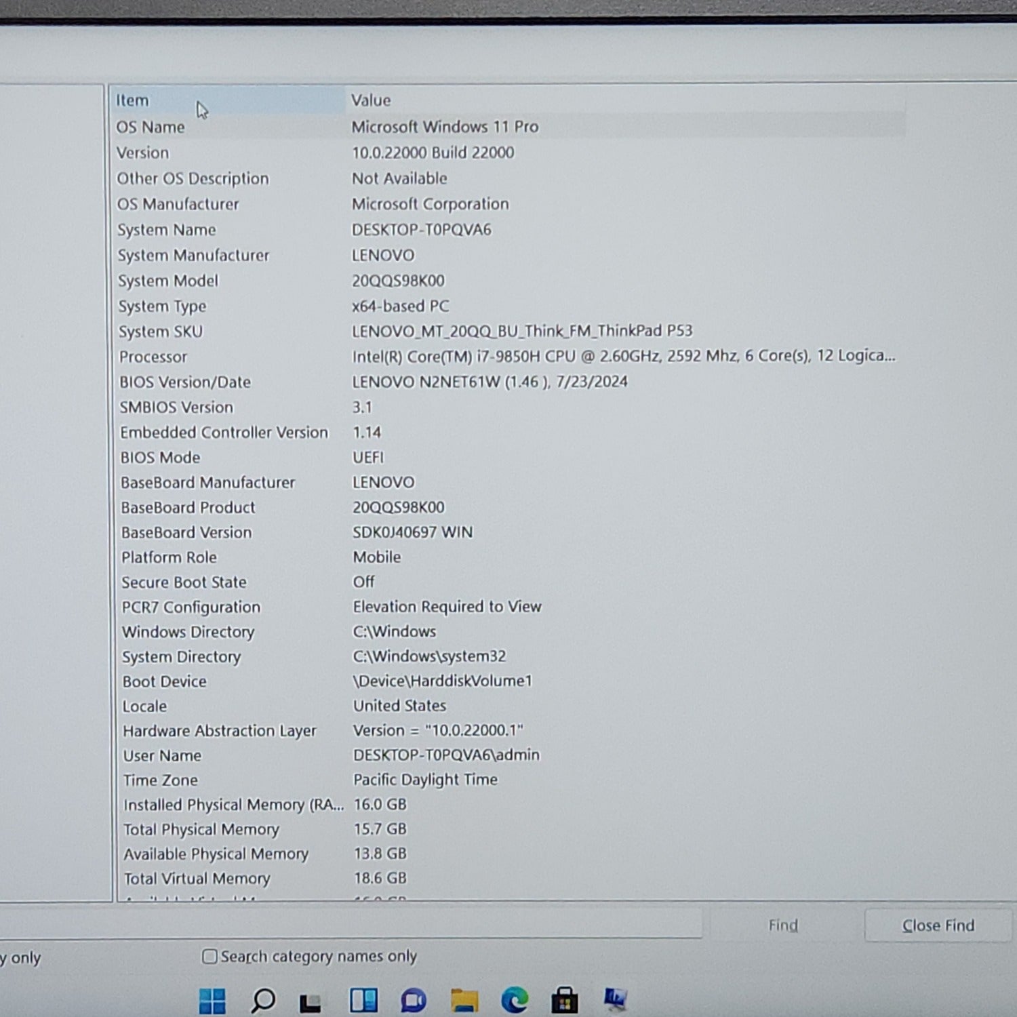Select the OS Name row
The height and width of the screenshot is (1017, 1017).
(151, 127)
